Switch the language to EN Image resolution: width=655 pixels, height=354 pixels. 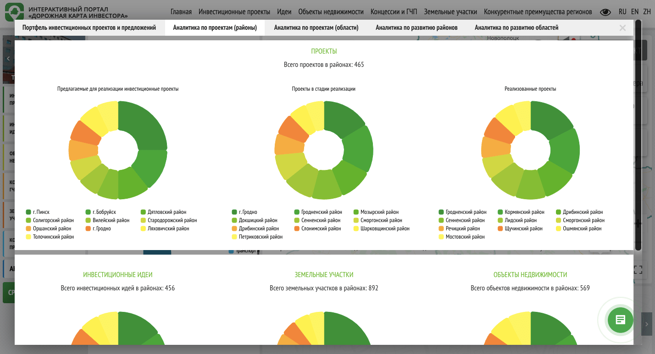click(635, 12)
